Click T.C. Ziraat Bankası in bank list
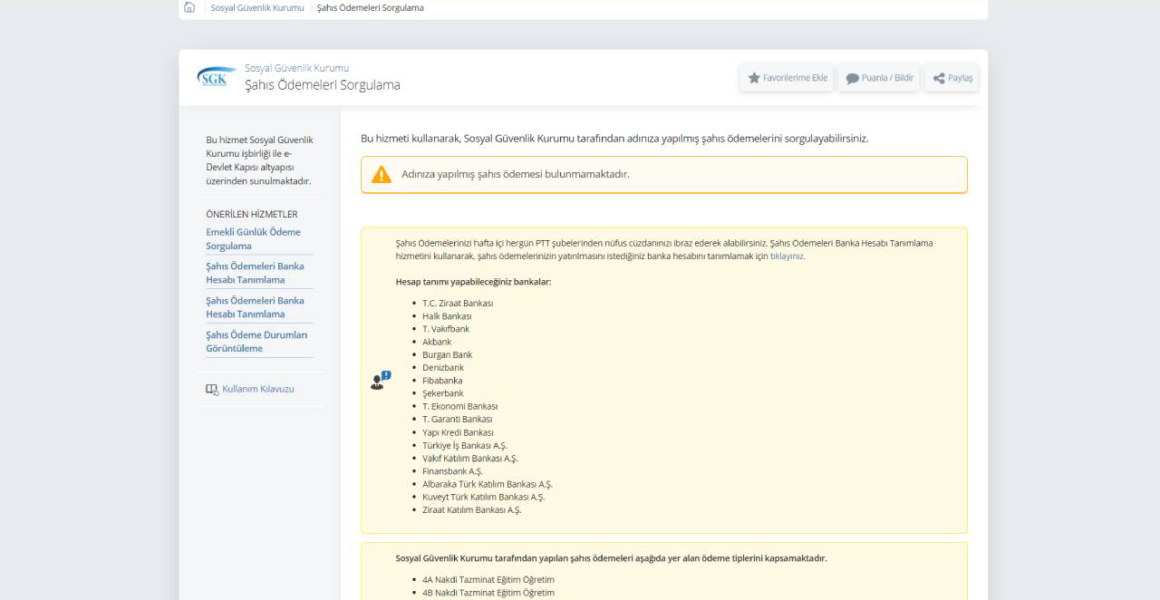The width and height of the screenshot is (1160, 600). (x=458, y=304)
